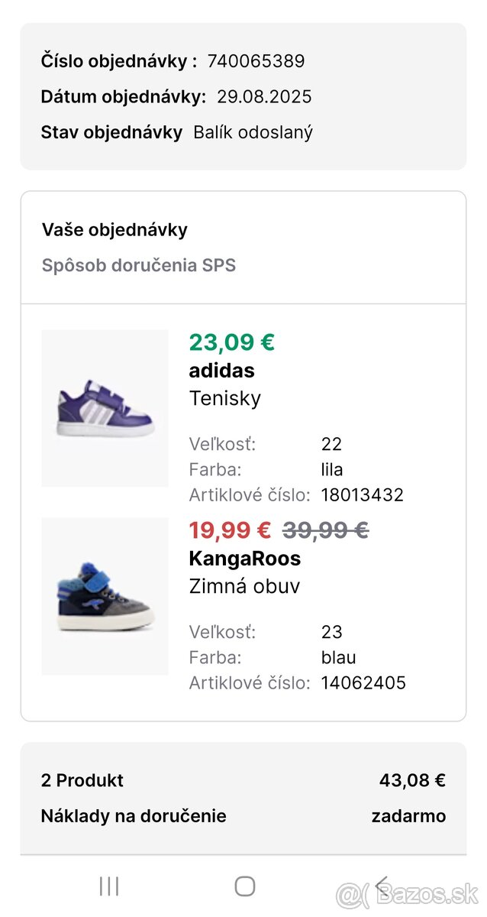Click the Vaše objednávky heading
This screenshot has height=917, width=487.
(x=114, y=230)
